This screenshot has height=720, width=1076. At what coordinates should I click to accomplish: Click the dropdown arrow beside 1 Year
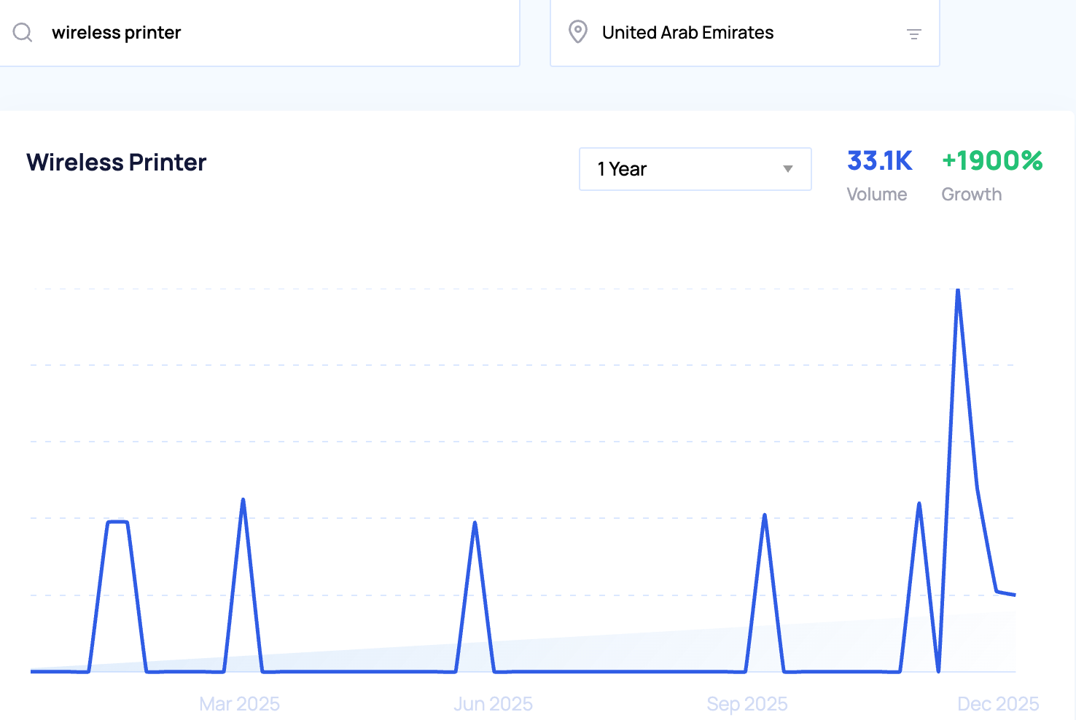(787, 169)
